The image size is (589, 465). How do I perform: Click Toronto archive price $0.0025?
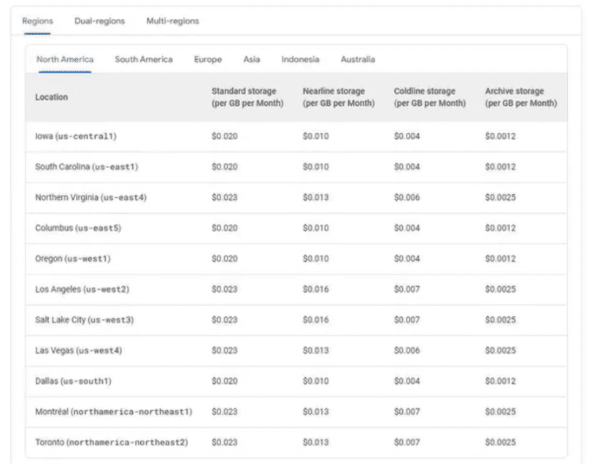501,442
